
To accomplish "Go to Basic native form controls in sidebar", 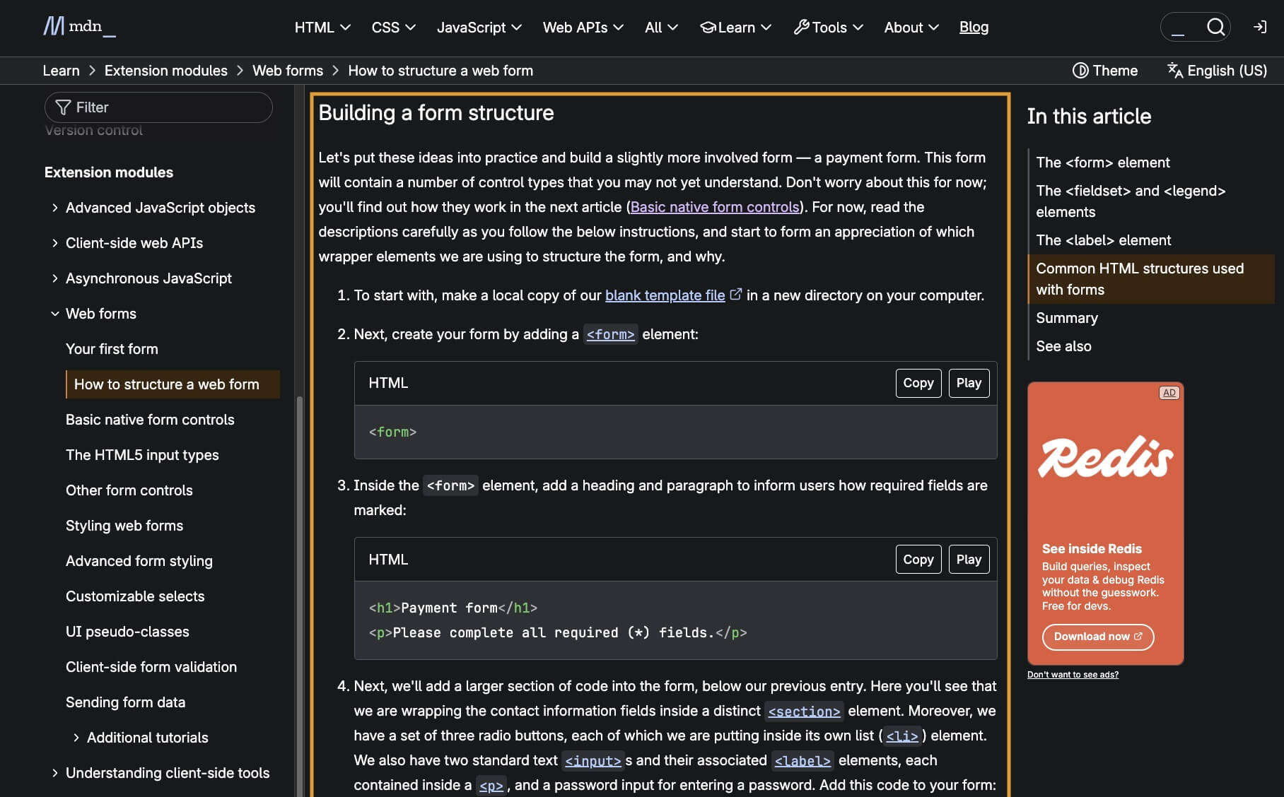I will pos(150,420).
